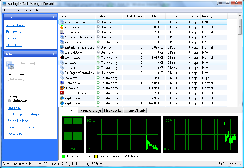The image size is (244, 168).
Task: Click the Apntex.exe process icon
Action: click(62, 27)
